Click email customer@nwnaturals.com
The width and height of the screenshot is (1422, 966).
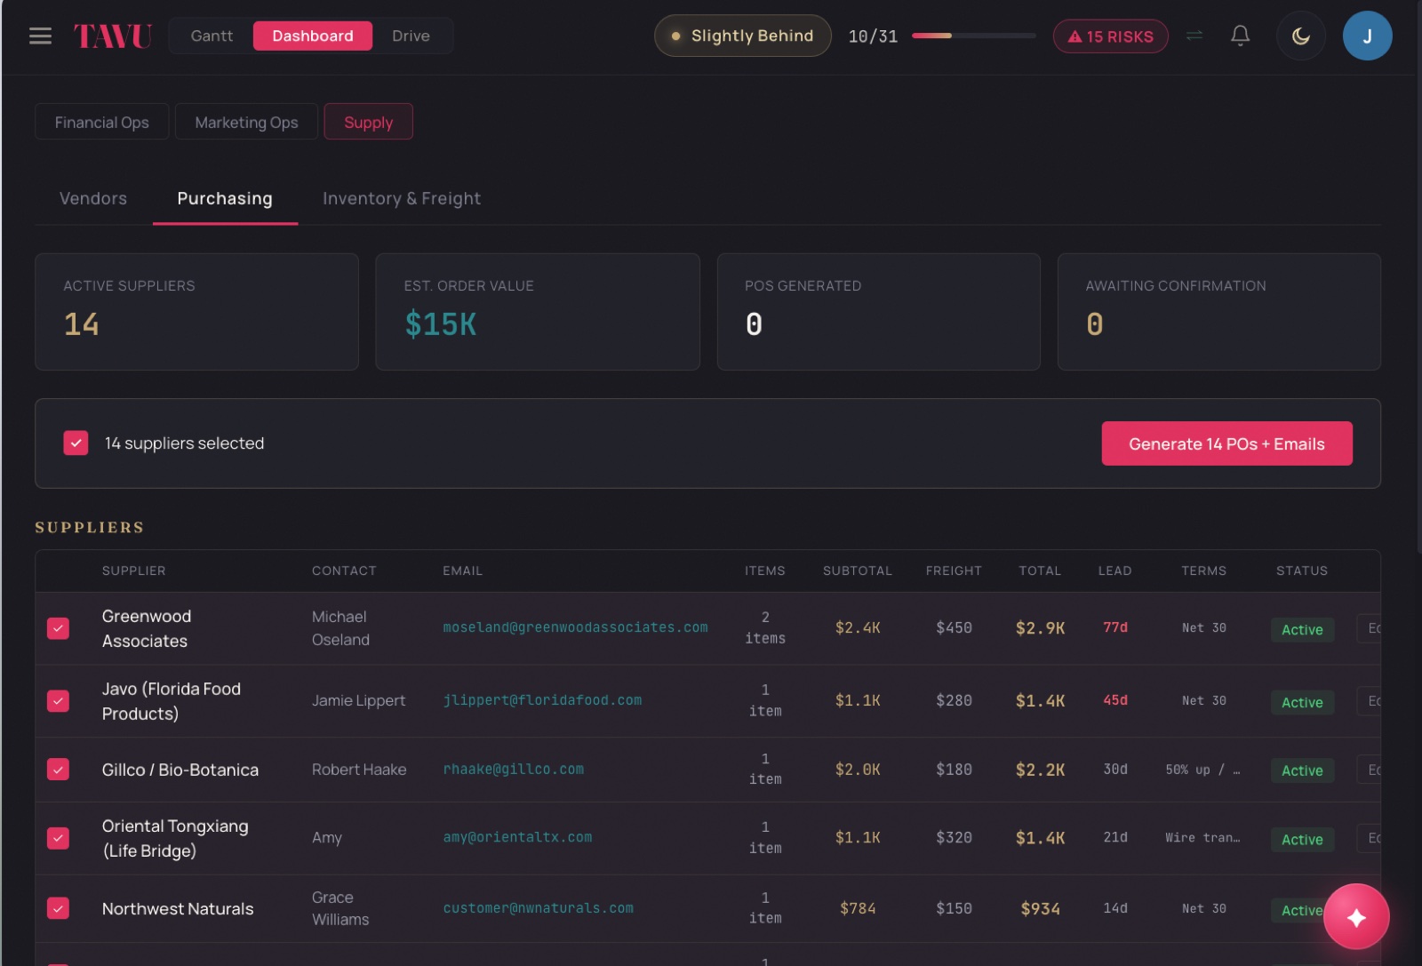(538, 908)
